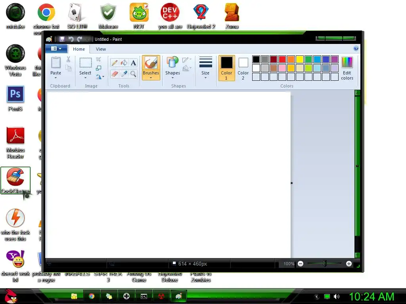Expand the Shapes gallery dropdown
This screenshot has height=304, width=406.
[x=172, y=78]
